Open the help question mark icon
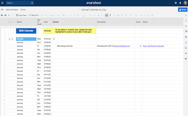Screen dimensions: 188x116 (x=176, y=3)
